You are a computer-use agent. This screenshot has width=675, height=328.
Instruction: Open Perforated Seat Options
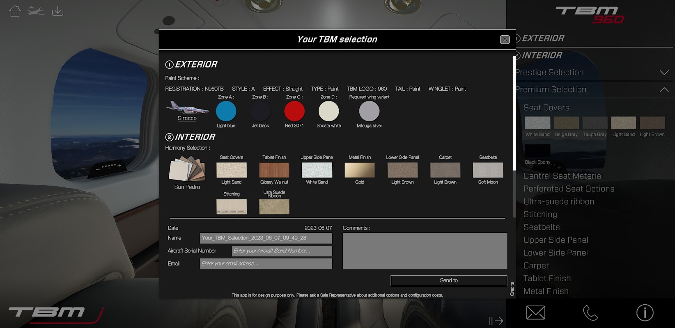(569, 189)
